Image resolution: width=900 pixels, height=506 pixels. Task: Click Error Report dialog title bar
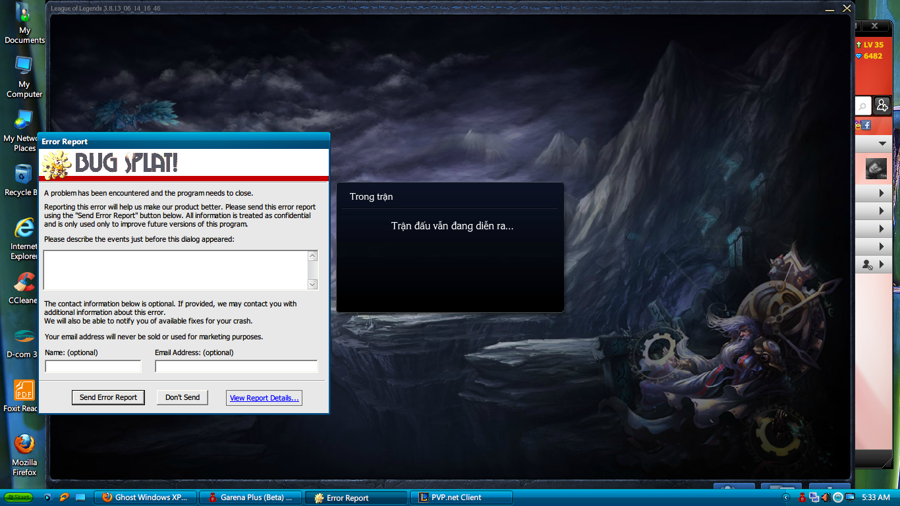point(184,141)
